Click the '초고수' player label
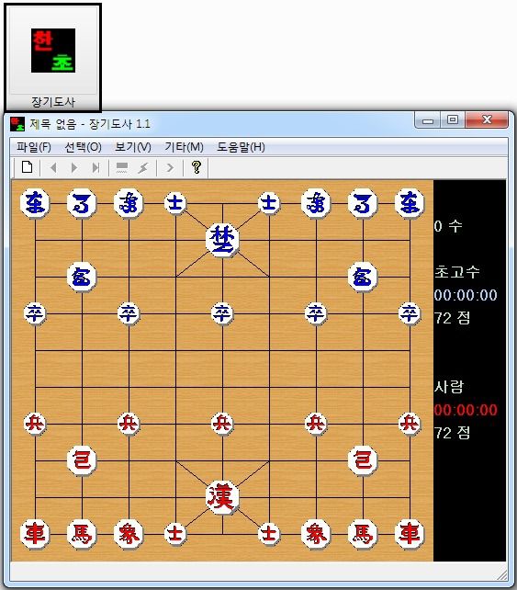Viewport: 517px width, 590px height. pos(457,272)
